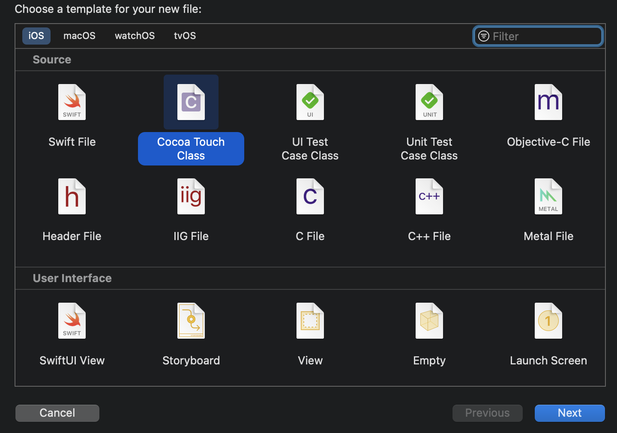Image resolution: width=617 pixels, height=433 pixels.
Task: Click the "View" label text
Action: tap(310, 361)
